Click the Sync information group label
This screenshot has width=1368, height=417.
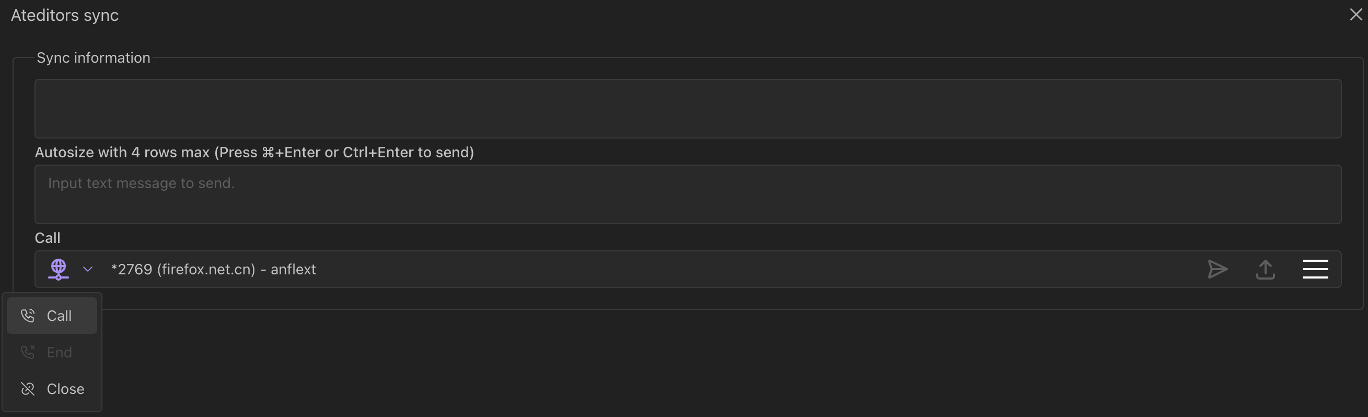pyautogui.click(x=94, y=57)
